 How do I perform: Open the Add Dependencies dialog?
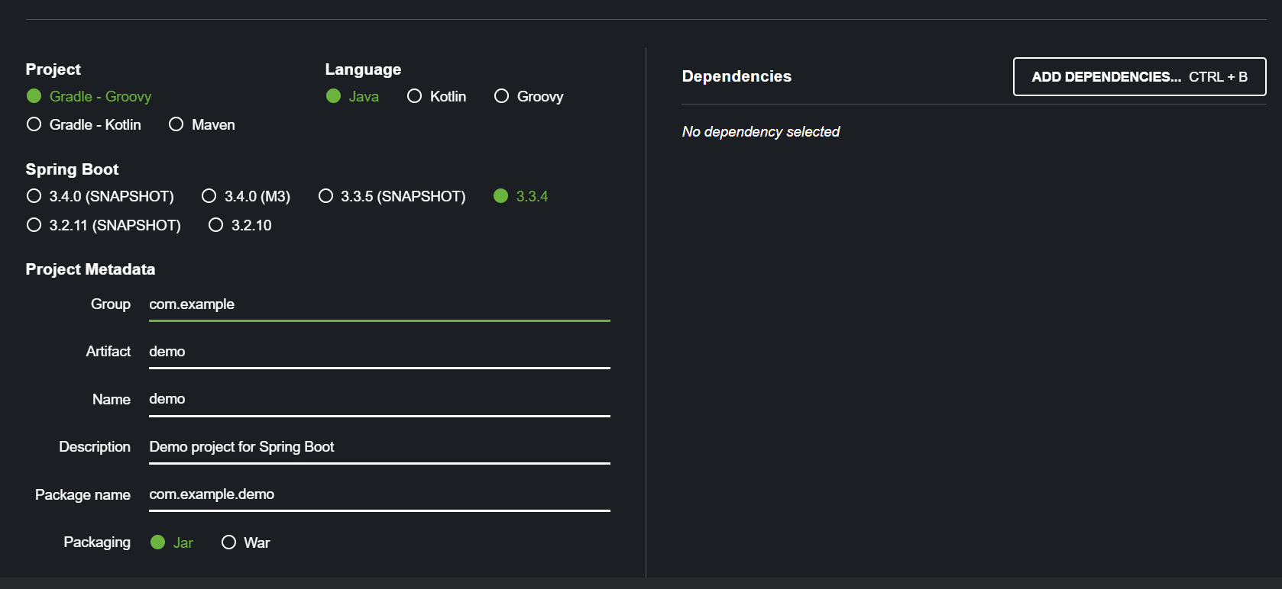[1139, 77]
